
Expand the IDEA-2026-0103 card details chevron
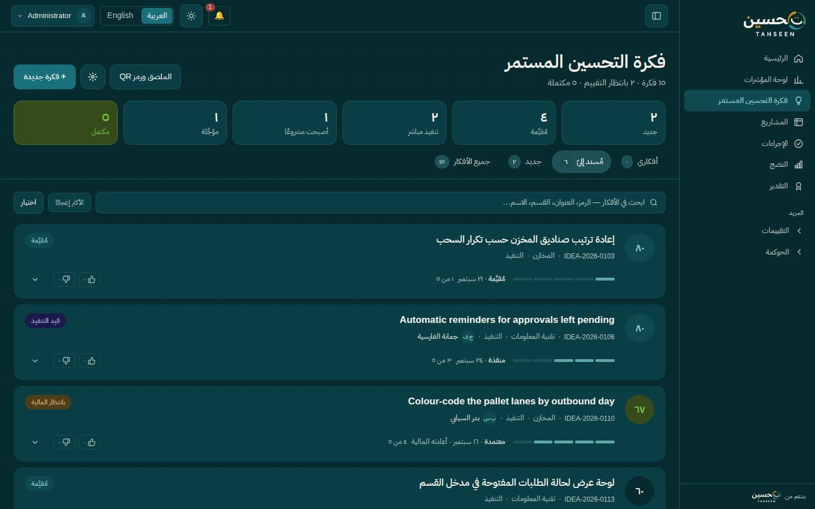tap(35, 279)
